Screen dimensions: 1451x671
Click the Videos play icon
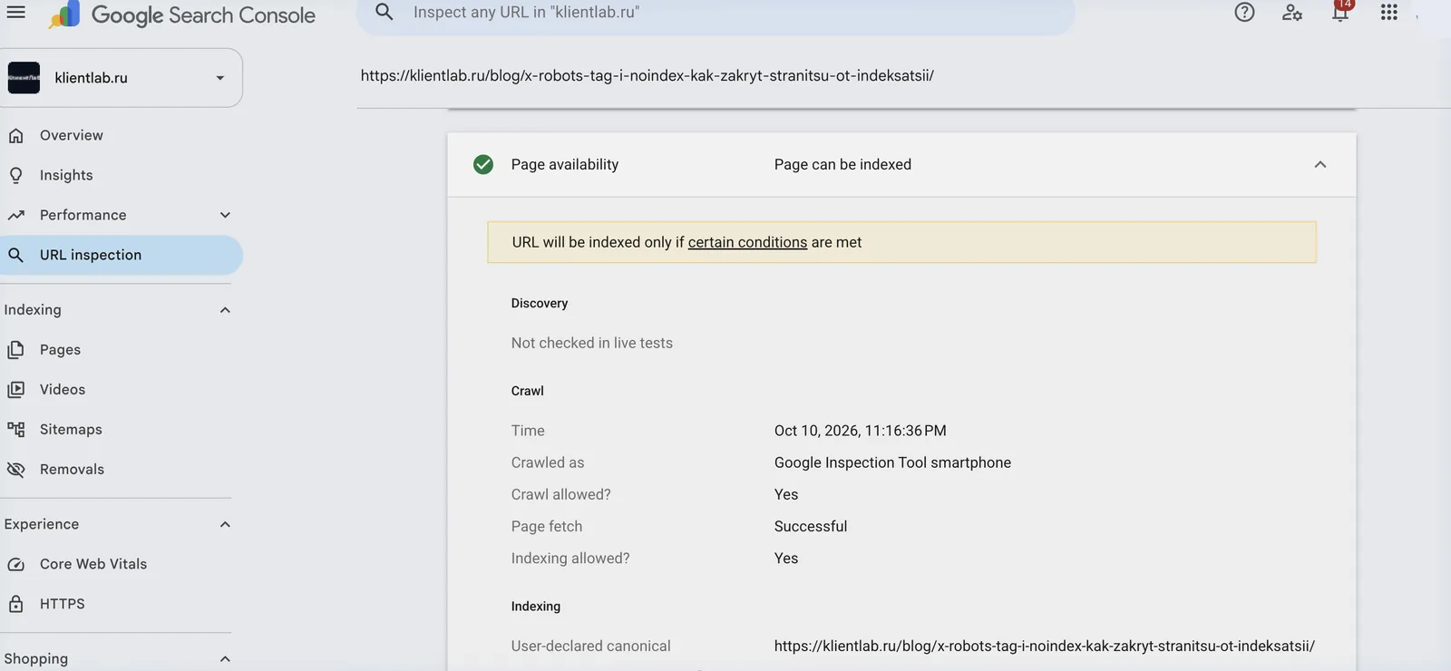[15, 389]
